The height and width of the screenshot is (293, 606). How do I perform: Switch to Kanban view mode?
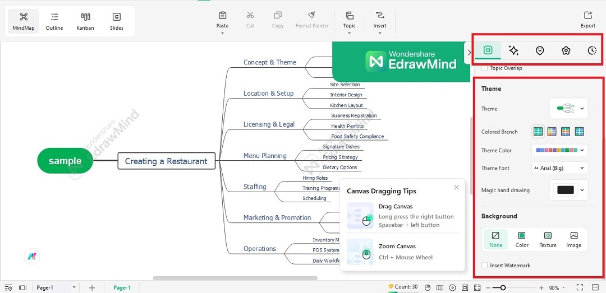point(85,21)
